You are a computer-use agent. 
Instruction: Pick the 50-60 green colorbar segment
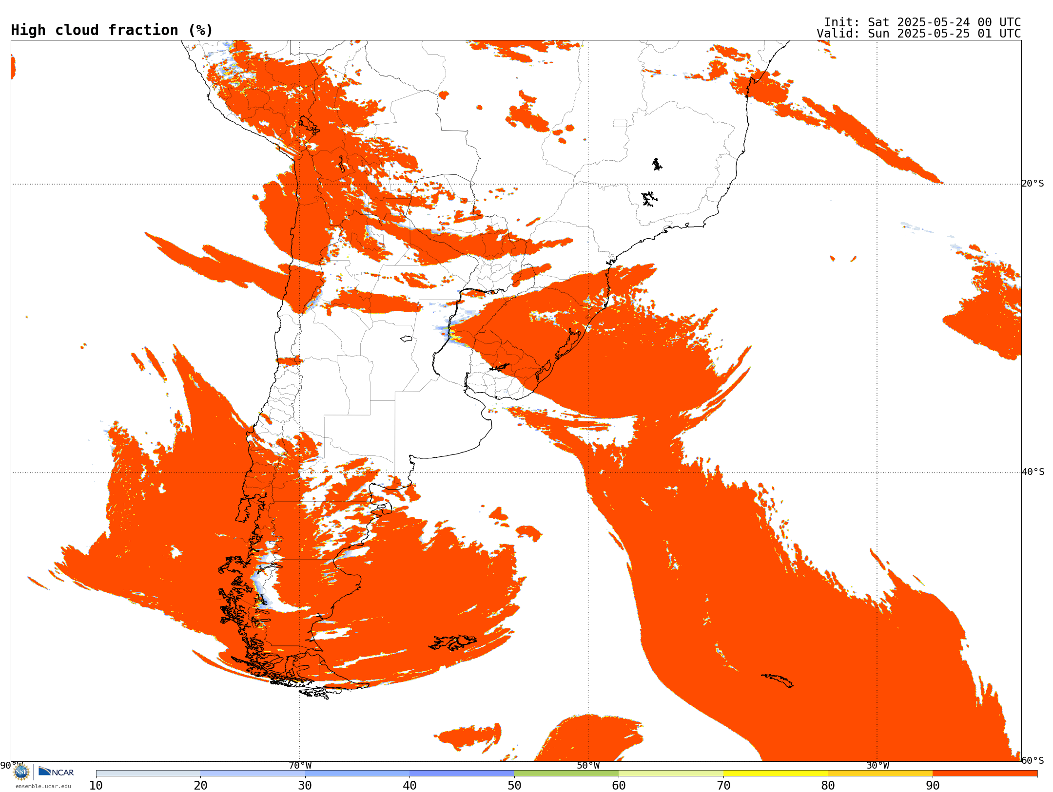(x=566, y=773)
